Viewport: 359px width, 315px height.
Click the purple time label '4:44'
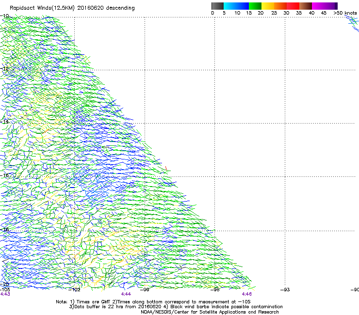point(126,294)
